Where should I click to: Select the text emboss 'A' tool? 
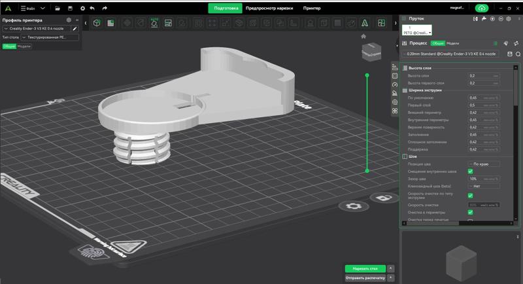(x=363, y=23)
